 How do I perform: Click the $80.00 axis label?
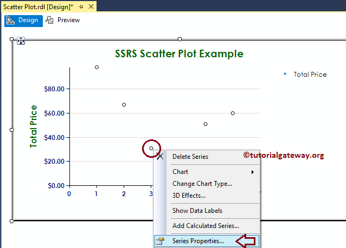[x=54, y=89]
